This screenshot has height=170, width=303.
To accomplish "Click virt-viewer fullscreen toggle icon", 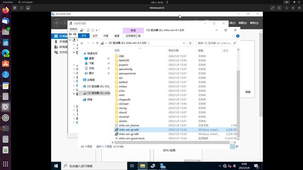I will click(x=273, y=8).
